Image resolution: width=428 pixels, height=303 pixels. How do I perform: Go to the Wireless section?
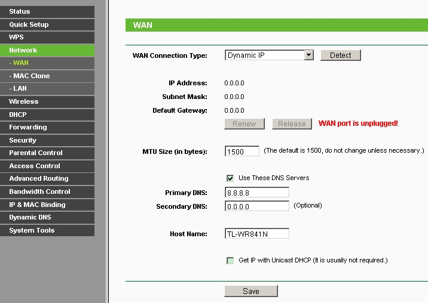(47, 101)
